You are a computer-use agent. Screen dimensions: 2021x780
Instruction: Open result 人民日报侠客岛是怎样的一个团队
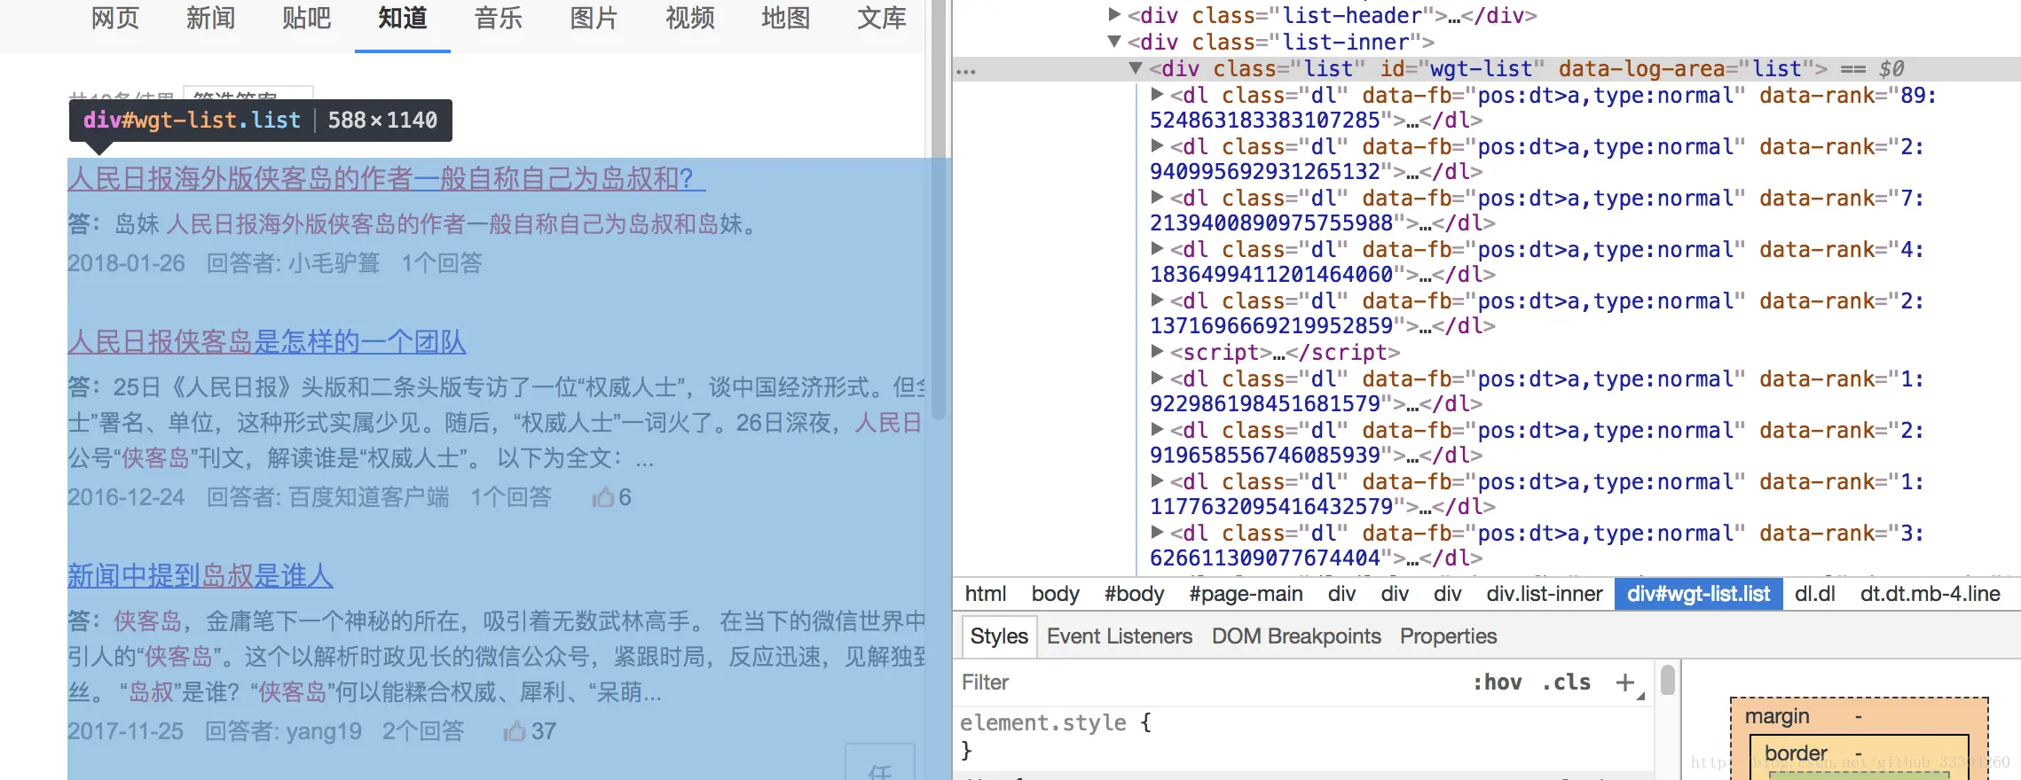pos(267,341)
